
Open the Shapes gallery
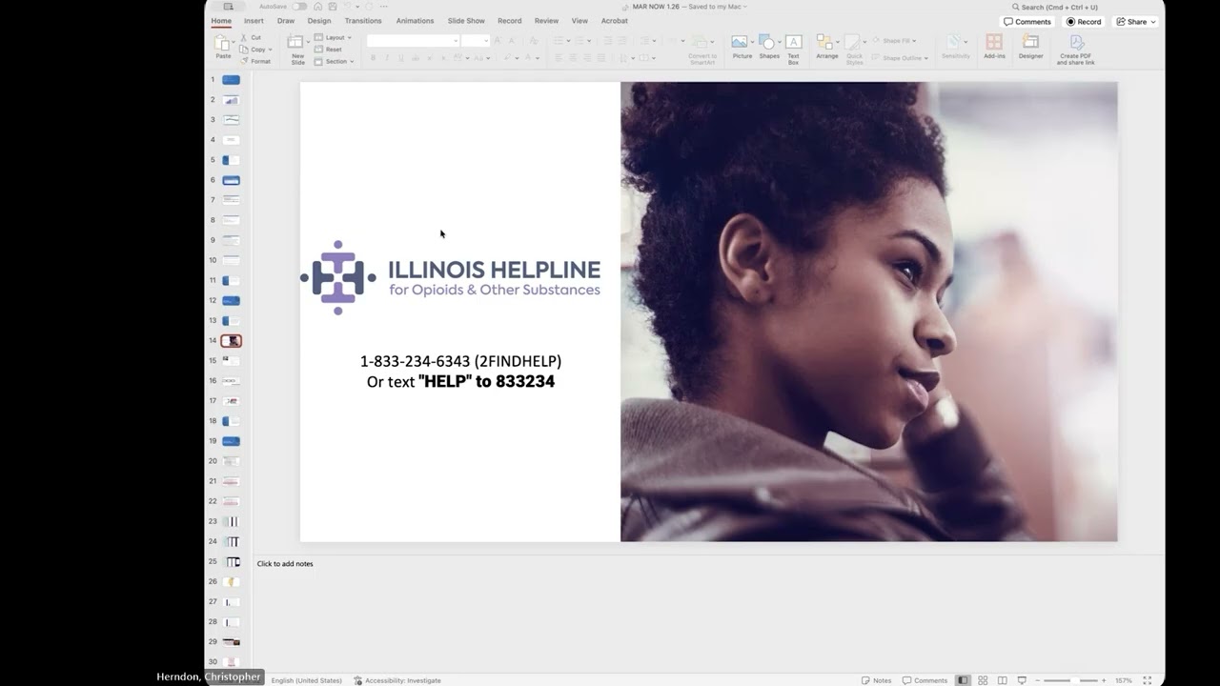tap(769, 48)
